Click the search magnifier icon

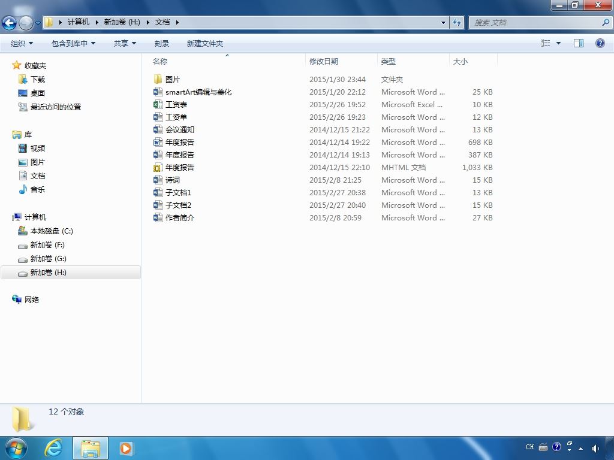click(x=606, y=22)
